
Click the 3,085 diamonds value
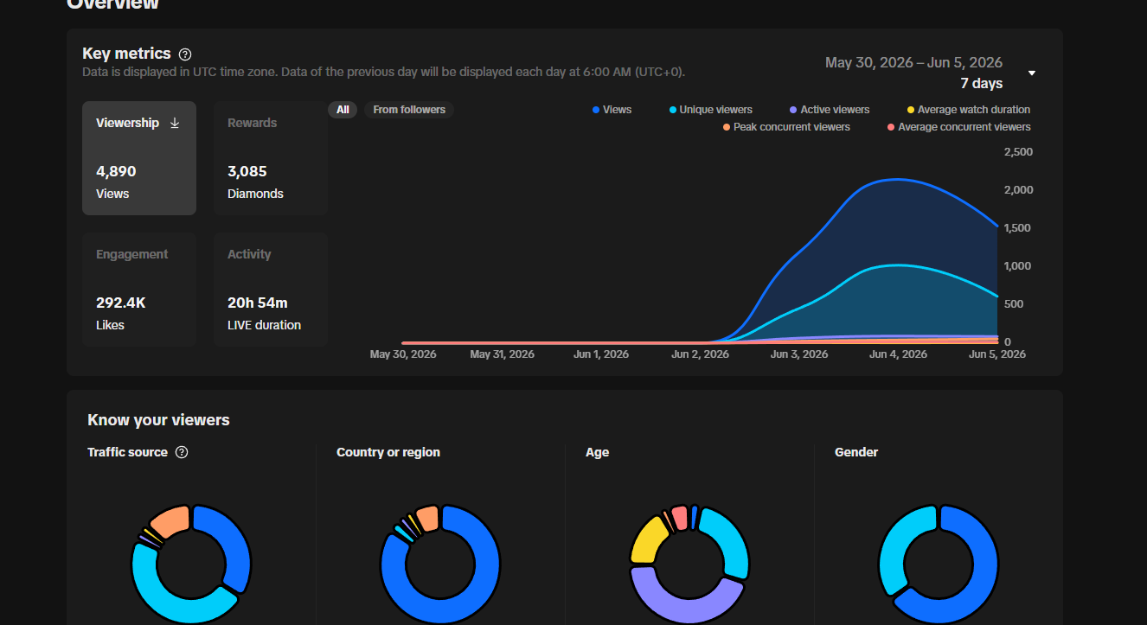point(247,171)
